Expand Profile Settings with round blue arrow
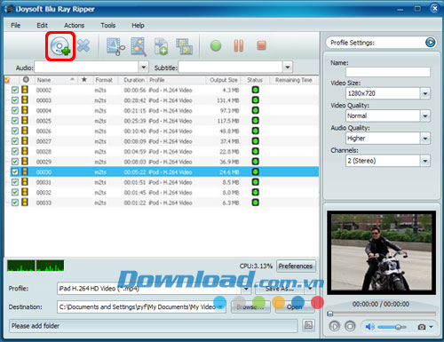Viewport: 444px width, 342px height. click(430, 43)
